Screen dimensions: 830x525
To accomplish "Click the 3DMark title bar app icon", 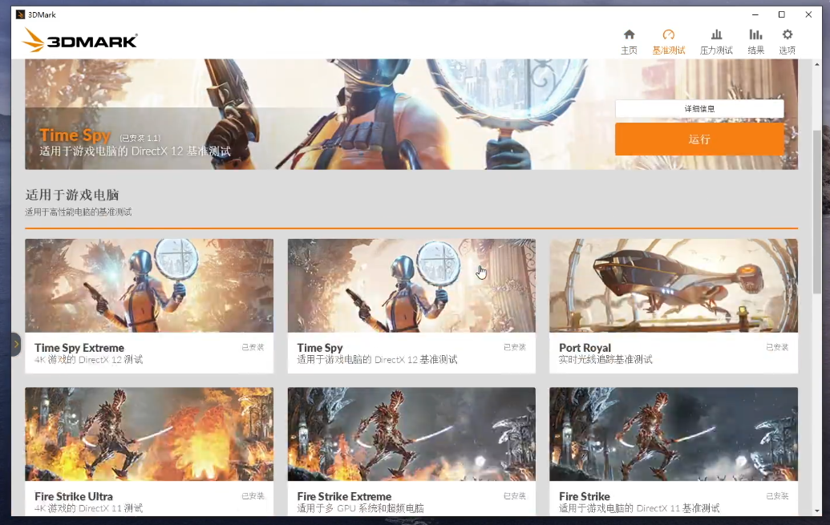I will point(21,14).
